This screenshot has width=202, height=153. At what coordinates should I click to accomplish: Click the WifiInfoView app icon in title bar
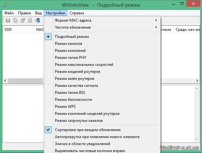[x=5, y=5]
